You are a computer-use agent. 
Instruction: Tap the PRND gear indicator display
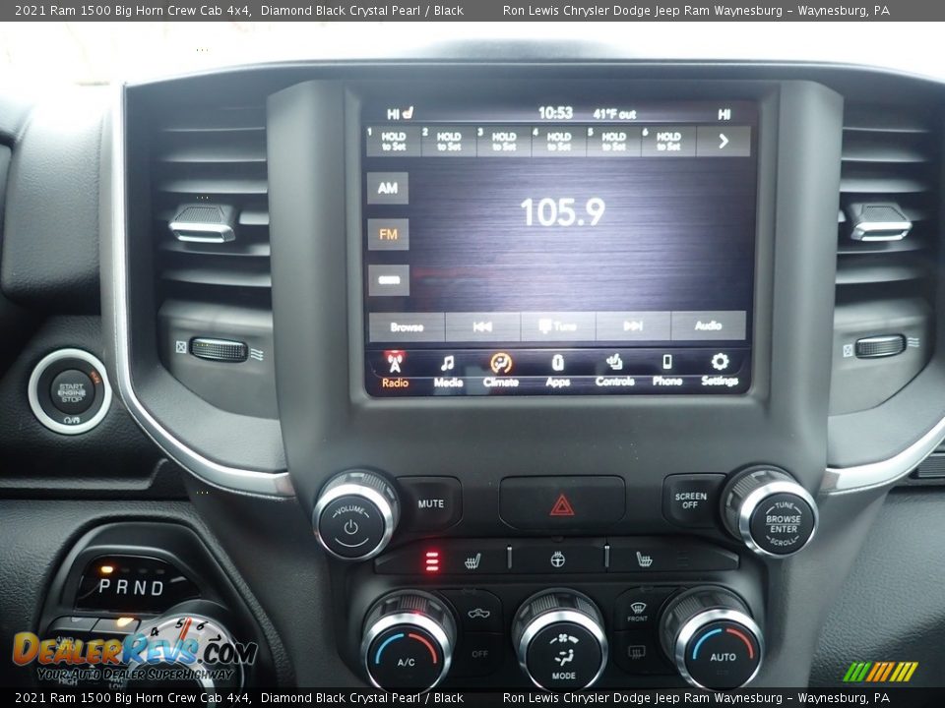click(131, 587)
